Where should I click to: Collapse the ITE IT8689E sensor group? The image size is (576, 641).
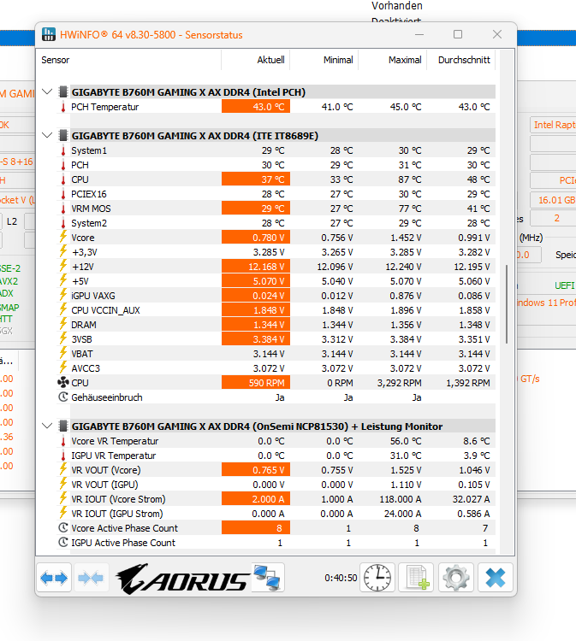click(x=47, y=135)
